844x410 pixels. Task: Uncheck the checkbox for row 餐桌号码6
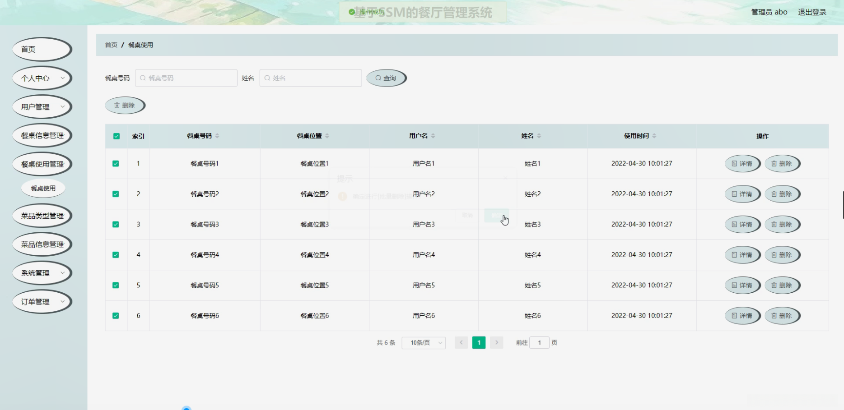(116, 316)
